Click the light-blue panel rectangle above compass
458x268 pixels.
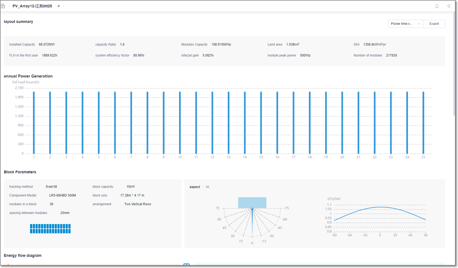click(252, 203)
